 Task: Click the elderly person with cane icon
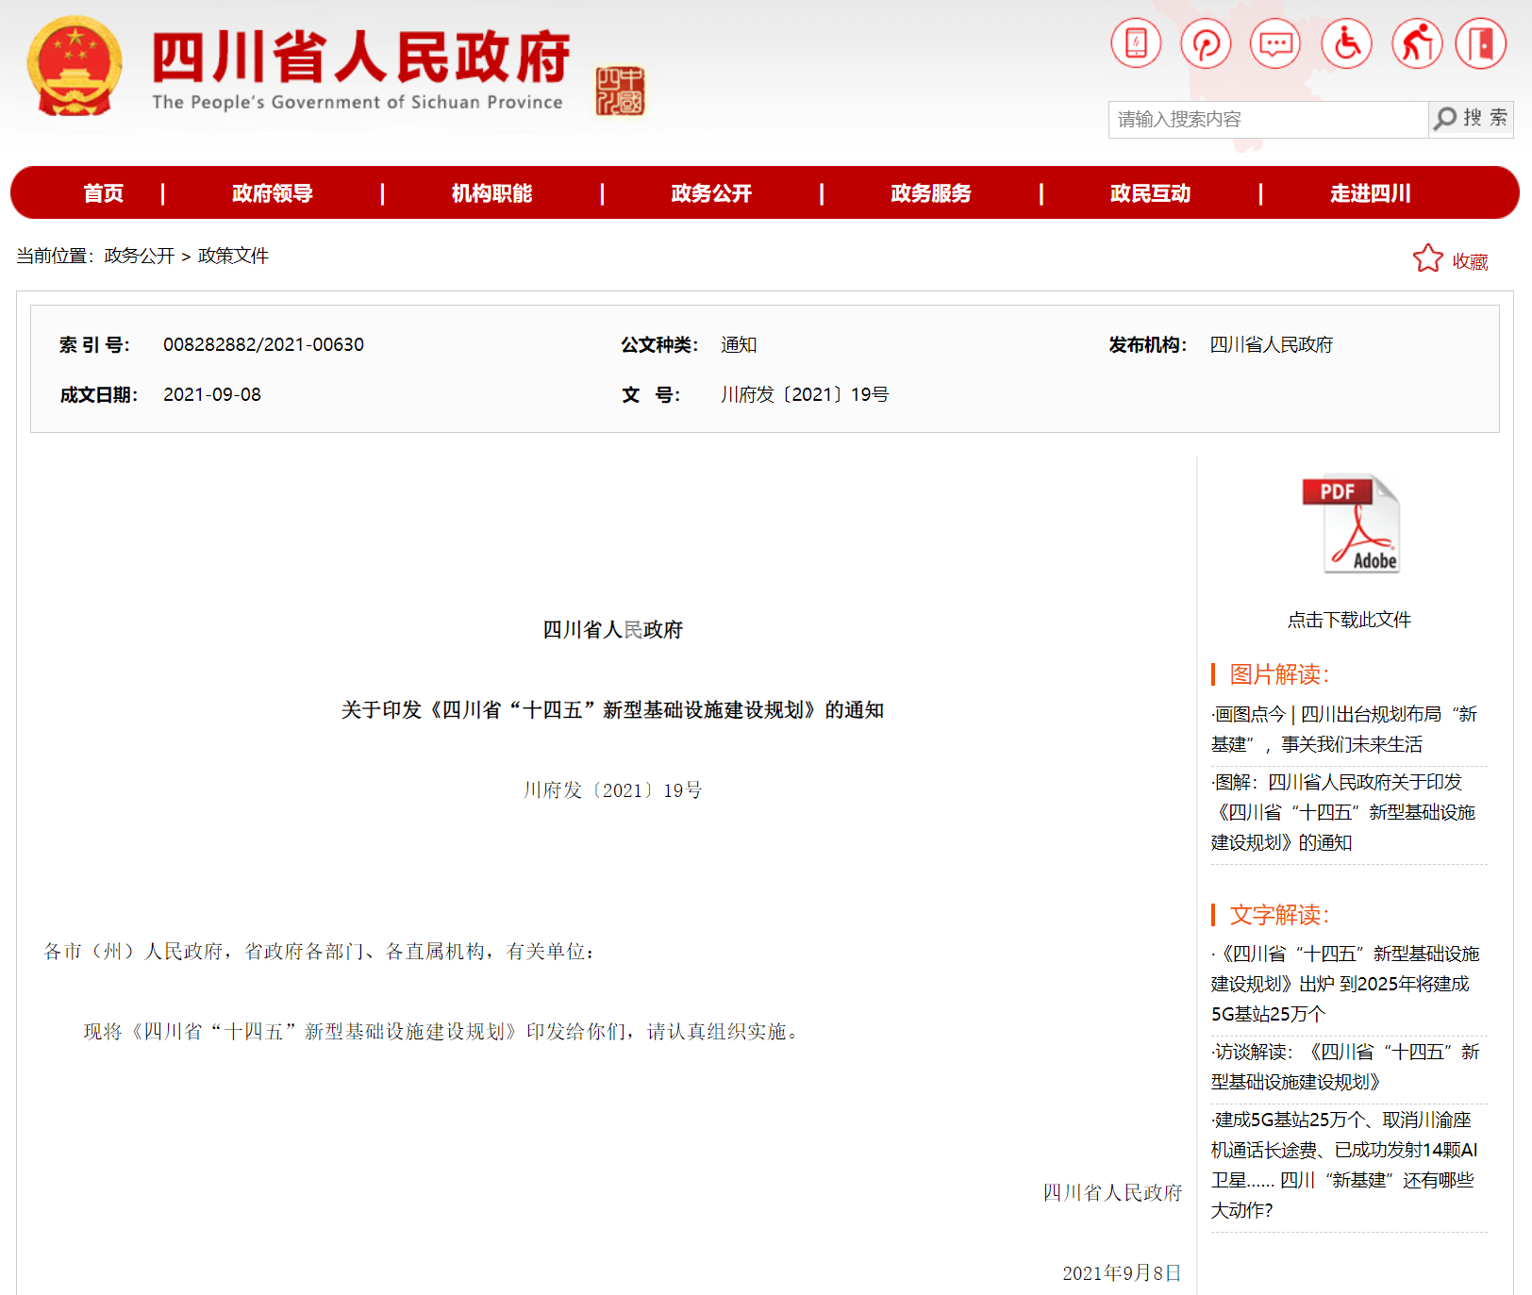(x=1417, y=43)
